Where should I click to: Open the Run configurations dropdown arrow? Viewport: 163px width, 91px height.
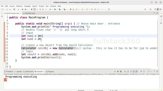pos(57,9)
